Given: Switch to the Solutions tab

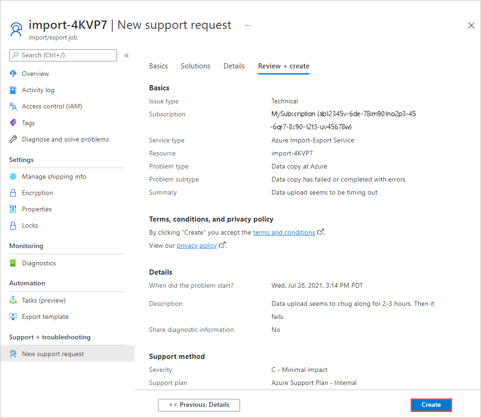Looking at the screenshot, I should tap(195, 66).
